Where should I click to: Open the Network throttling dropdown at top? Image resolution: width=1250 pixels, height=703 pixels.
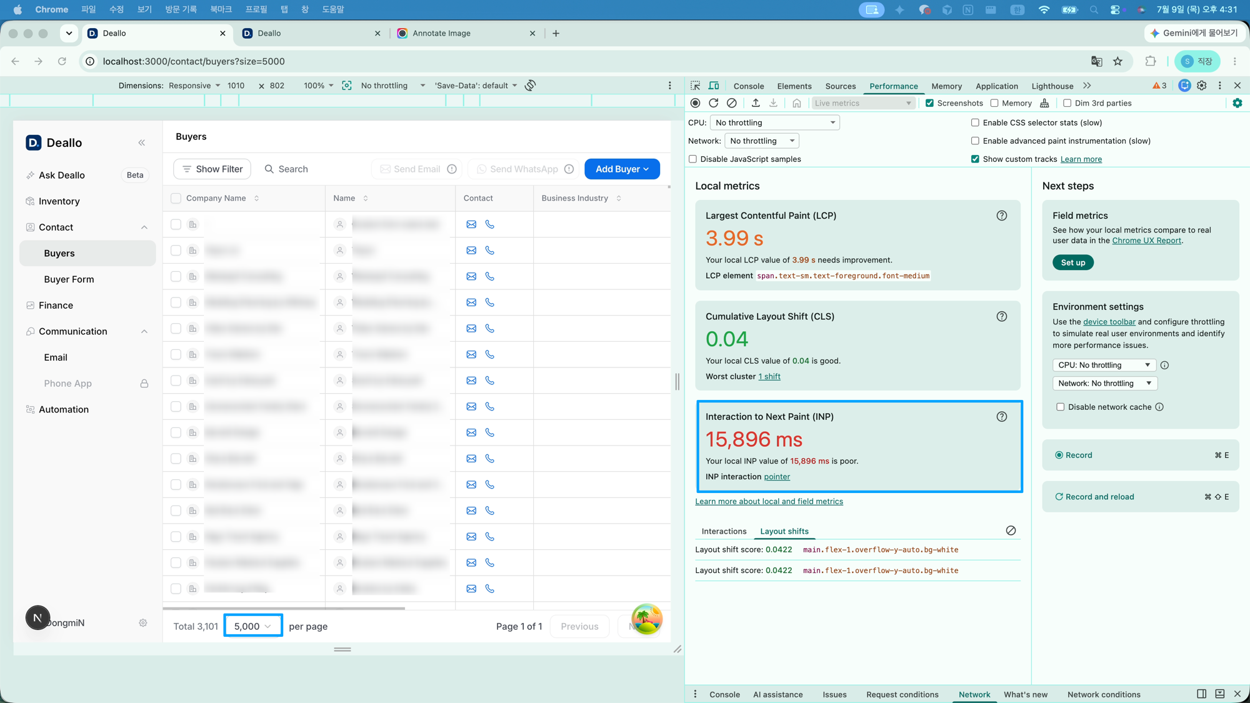pyautogui.click(x=762, y=141)
